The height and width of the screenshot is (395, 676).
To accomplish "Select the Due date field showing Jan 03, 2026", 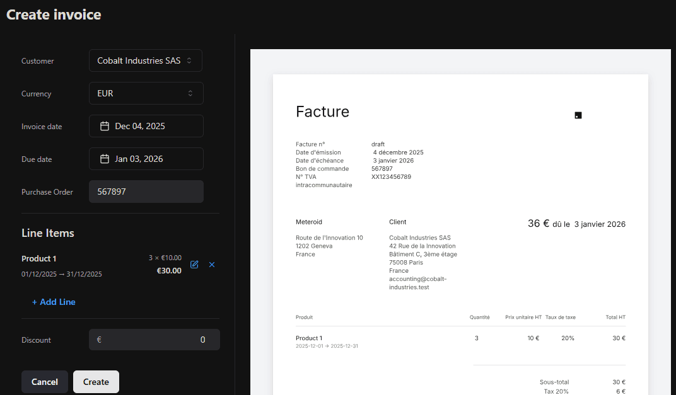I will pyautogui.click(x=146, y=159).
